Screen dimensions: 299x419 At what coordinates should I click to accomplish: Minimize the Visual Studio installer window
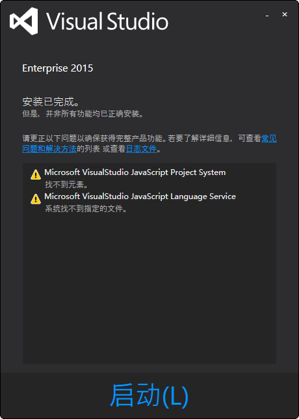coord(267,15)
